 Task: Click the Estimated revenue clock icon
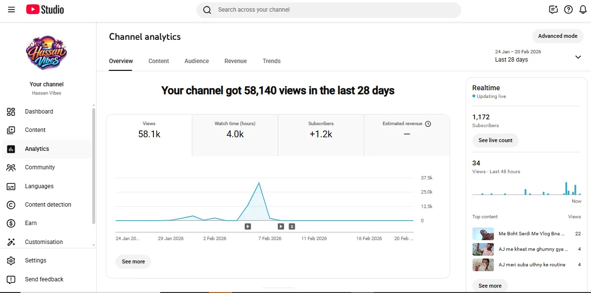[x=428, y=124]
